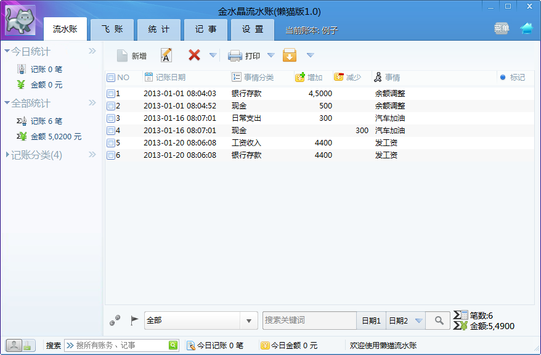The height and width of the screenshot is (355, 541).
Task: Click the edit record pencil icon
Action: 166,55
